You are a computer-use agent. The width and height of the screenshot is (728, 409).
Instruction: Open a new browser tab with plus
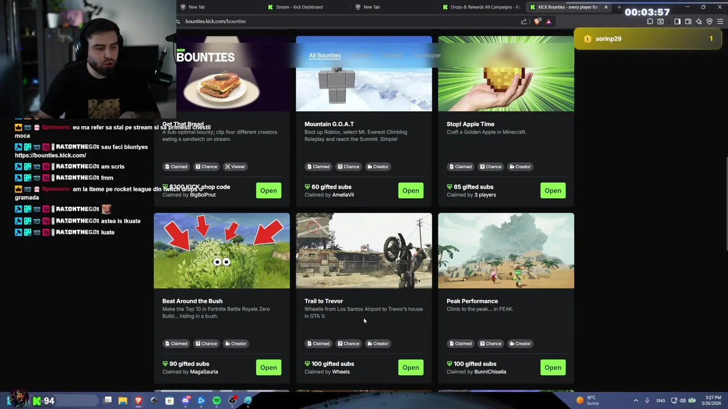619,7
